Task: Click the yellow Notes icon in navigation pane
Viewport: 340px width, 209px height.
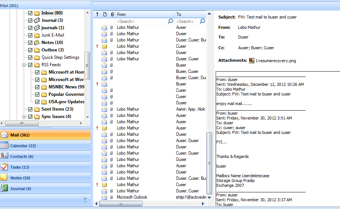Action: coord(4,178)
